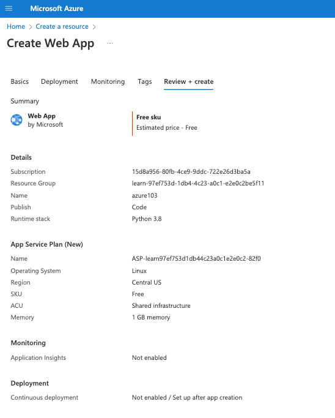Click the Application Insights label
335x418 pixels.
coord(39,358)
